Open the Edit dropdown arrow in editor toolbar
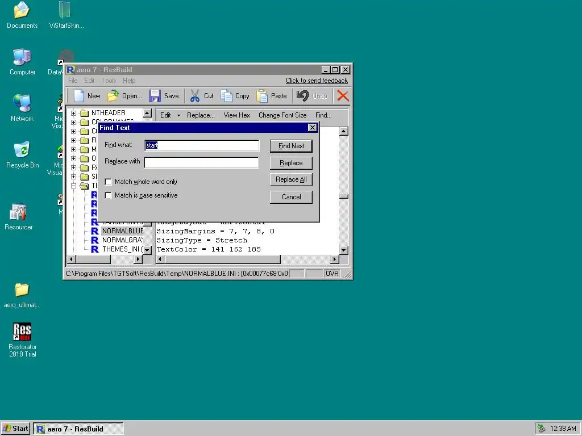Screen dimensions: 582x436 (x=178, y=115)
